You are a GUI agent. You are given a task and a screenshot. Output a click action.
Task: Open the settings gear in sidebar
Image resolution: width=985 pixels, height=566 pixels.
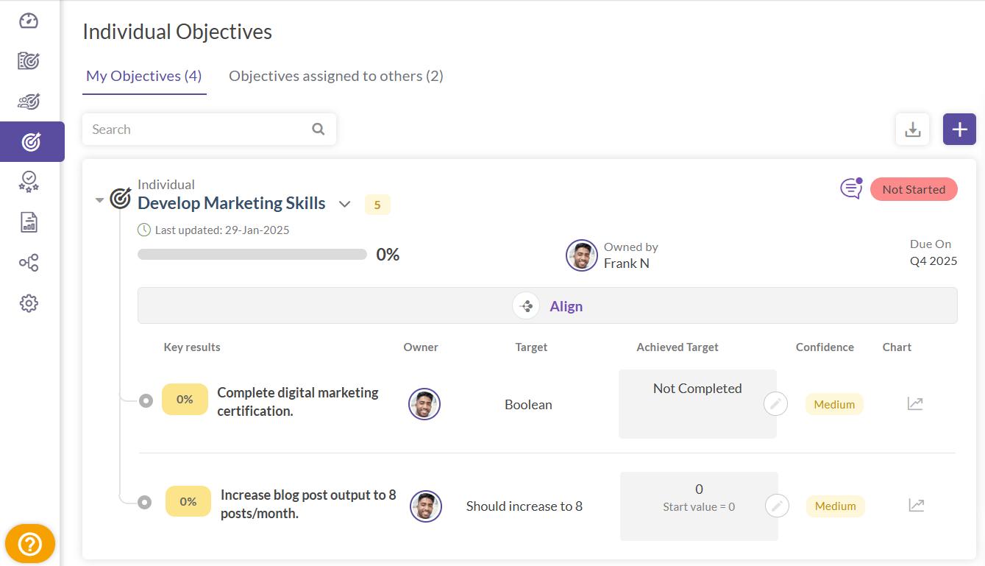pos(29,303)
